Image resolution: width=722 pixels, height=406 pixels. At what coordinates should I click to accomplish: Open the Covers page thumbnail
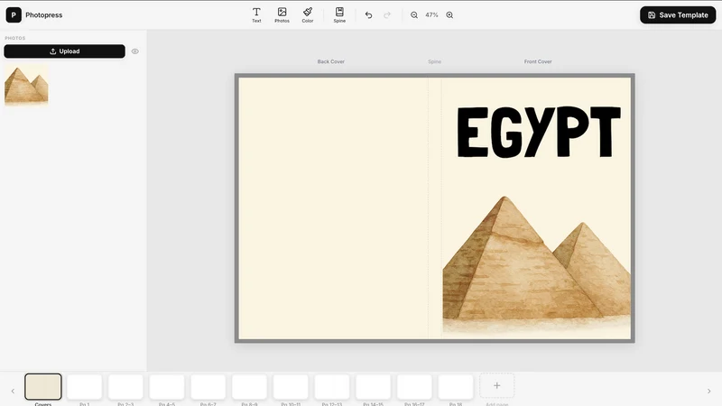[x=42, y=386]
